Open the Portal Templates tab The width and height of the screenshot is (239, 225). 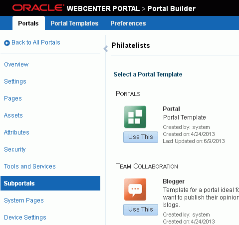74,23
